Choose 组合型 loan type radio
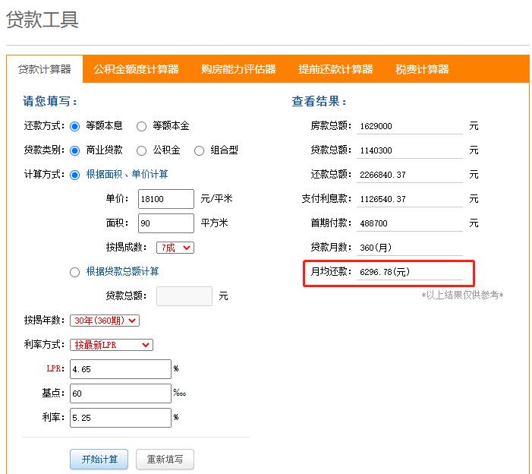The image size is (532, 474). coord(199,150)
